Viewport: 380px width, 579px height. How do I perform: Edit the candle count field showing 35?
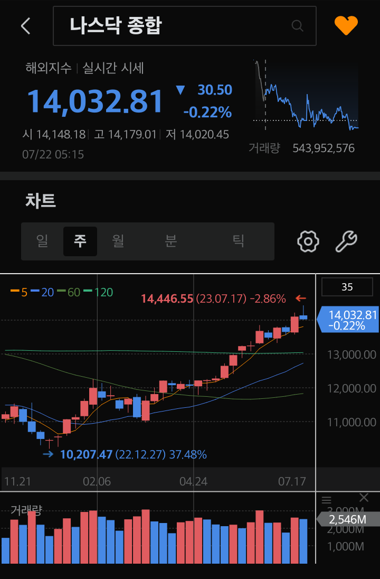347,287
